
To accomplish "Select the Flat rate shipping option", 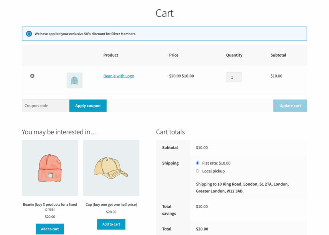I will point(197,163).
